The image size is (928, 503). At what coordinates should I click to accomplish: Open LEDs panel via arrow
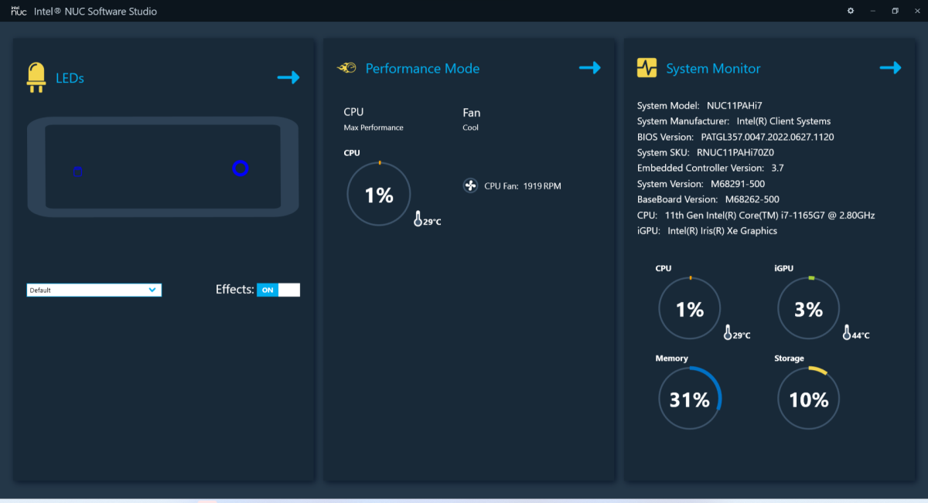[288, 77]
